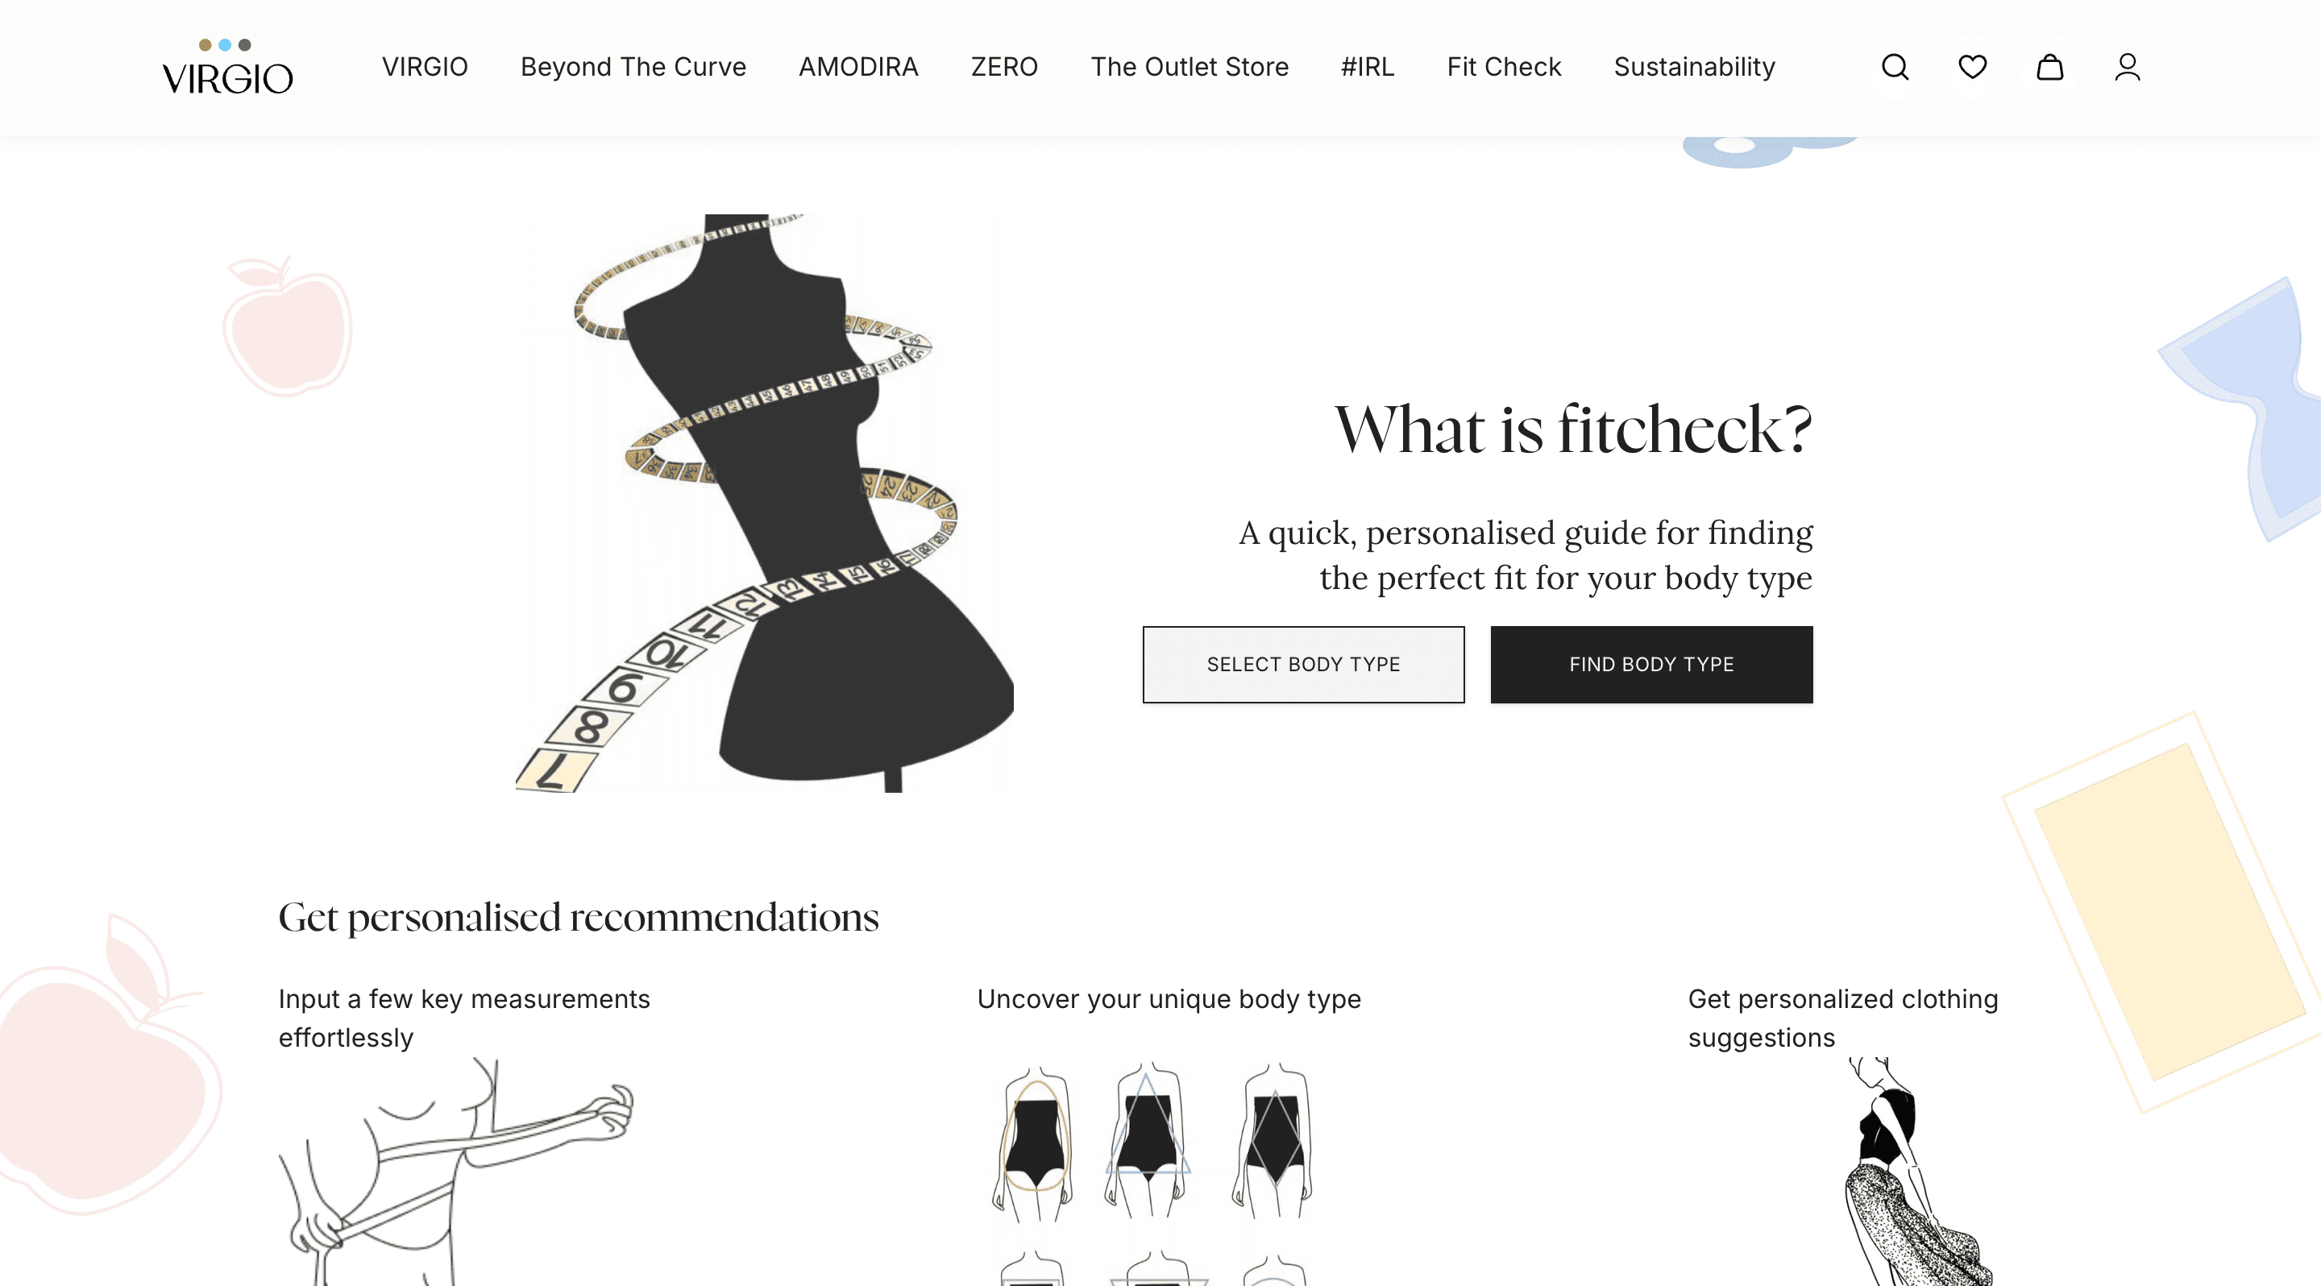Click the triangle body shape figure

[x=1148, y=1142]
